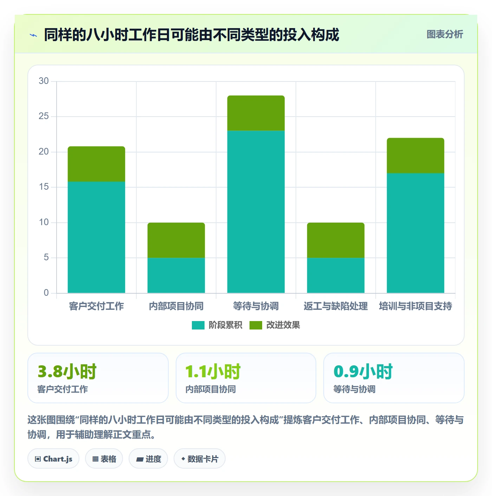Image resolution: width=492 pixels, height=496 pixels.
Task: Click the green top segment of the 返工与缺陷处理 bar
Action: [336, 240]
